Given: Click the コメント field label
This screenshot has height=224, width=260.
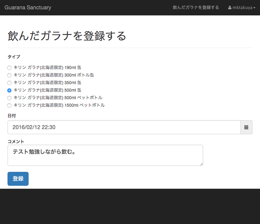Looking at the screenshot, I should pos(16,141).
